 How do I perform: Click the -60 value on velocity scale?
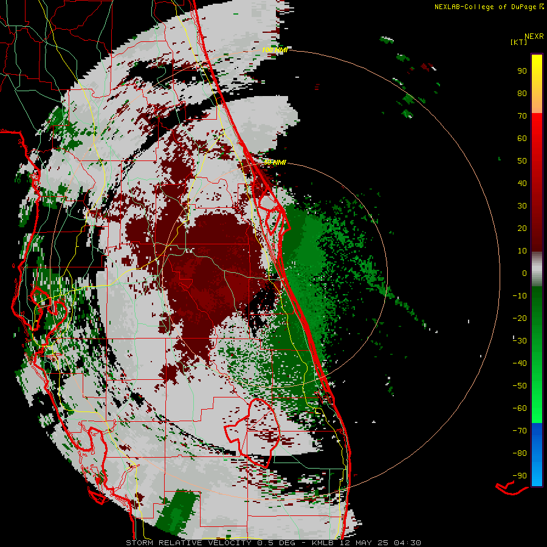point(520,408)
